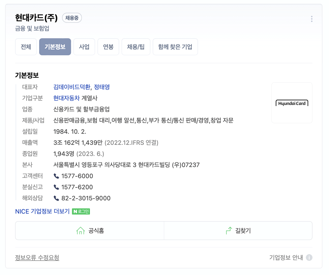Image resolution: width=329 pixels, height=275 pixels.
Task: Switch to the 전체 tab
Action: (x=26, y=47)
